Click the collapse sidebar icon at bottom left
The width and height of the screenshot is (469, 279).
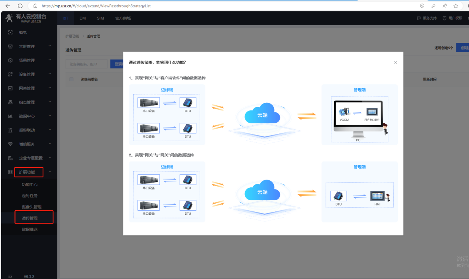pyautogui.click(x=10, y=276)
